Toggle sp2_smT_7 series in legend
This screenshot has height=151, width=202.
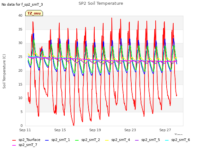point(25,145)
